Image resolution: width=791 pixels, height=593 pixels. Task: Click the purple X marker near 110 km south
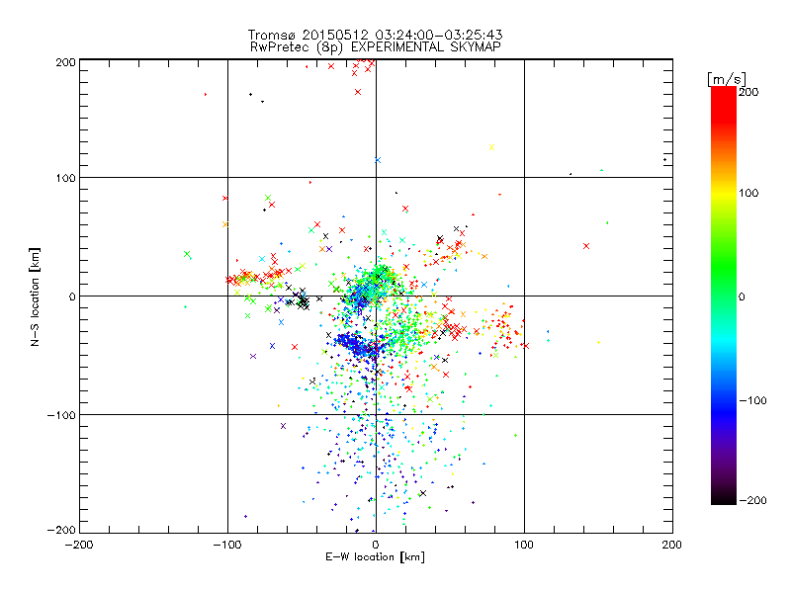pos(283,426)
